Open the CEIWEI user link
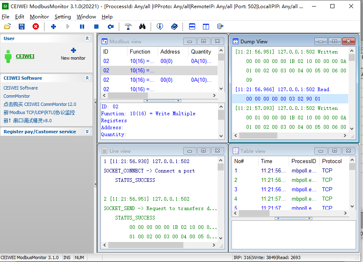The image size is (363, 262). pyautogui.click(x=25, y=56)
